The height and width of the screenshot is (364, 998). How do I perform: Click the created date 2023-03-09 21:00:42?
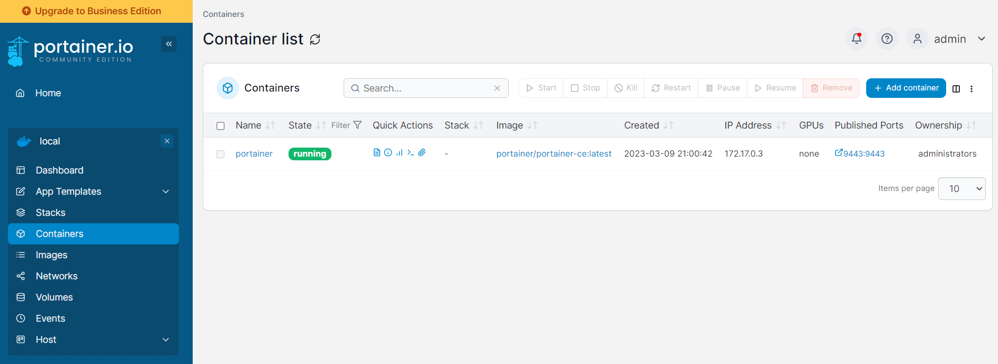(668, 154)
